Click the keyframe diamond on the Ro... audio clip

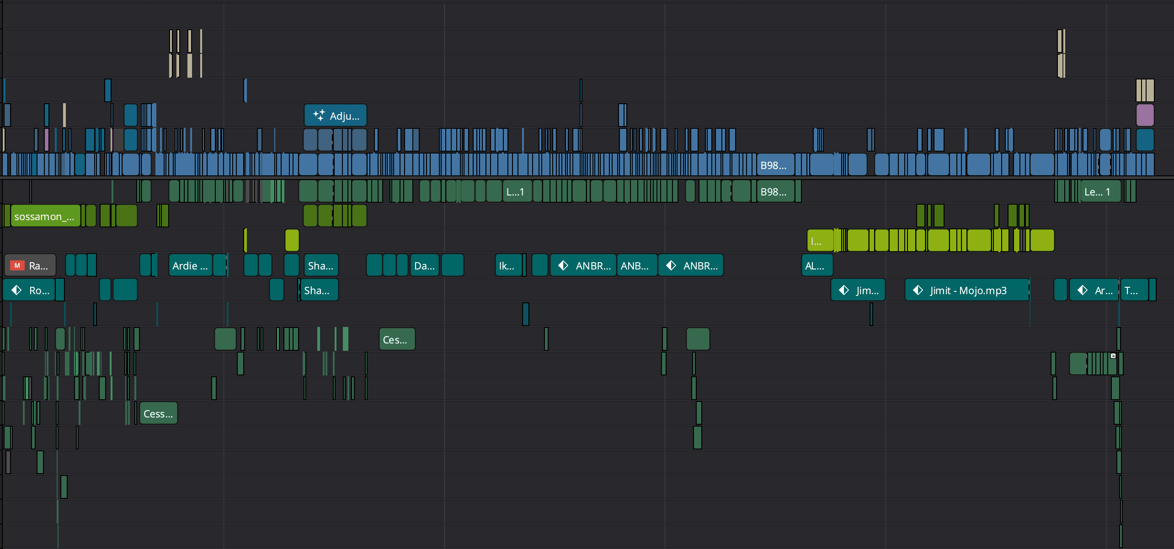point(16,290)
